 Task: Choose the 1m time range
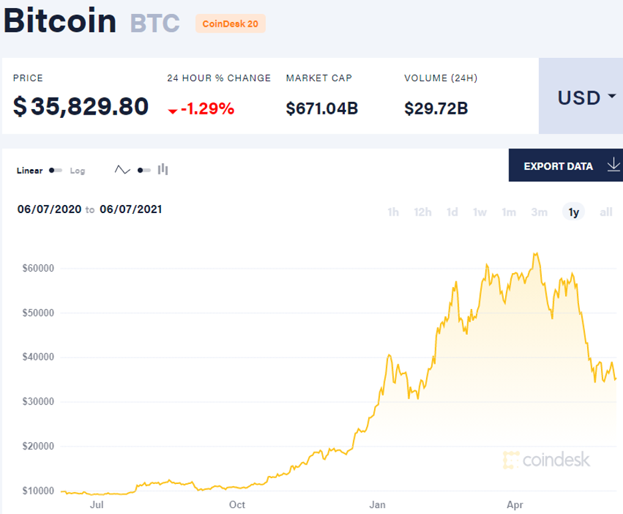pyautogui.click(x=509, y=212)
